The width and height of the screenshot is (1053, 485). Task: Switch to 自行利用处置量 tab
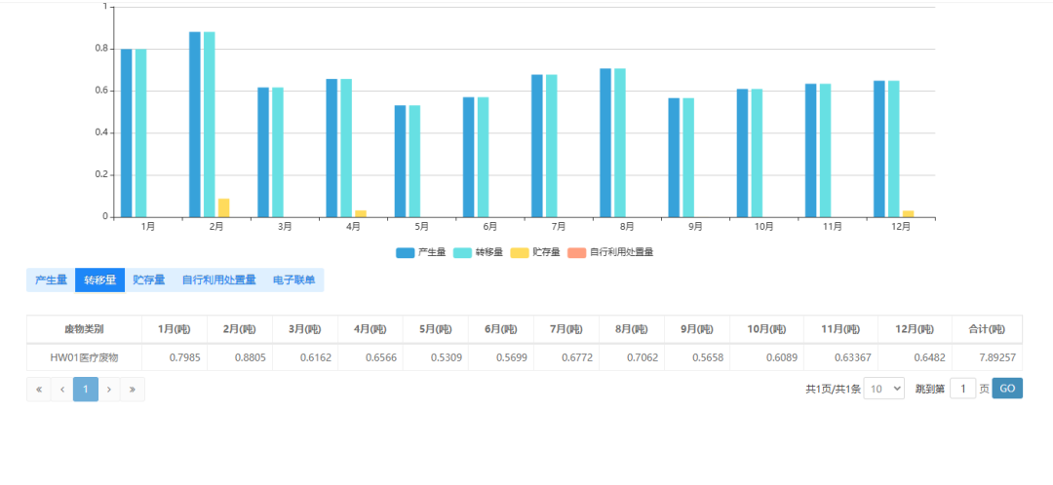219,280
